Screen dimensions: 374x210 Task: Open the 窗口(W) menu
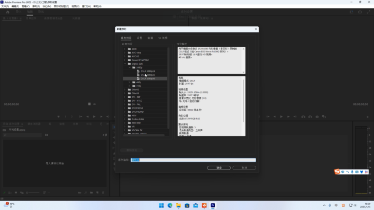(x=86, y=6)
